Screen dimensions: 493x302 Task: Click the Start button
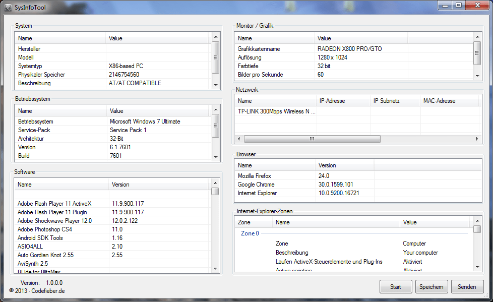(x=396, y=286)
